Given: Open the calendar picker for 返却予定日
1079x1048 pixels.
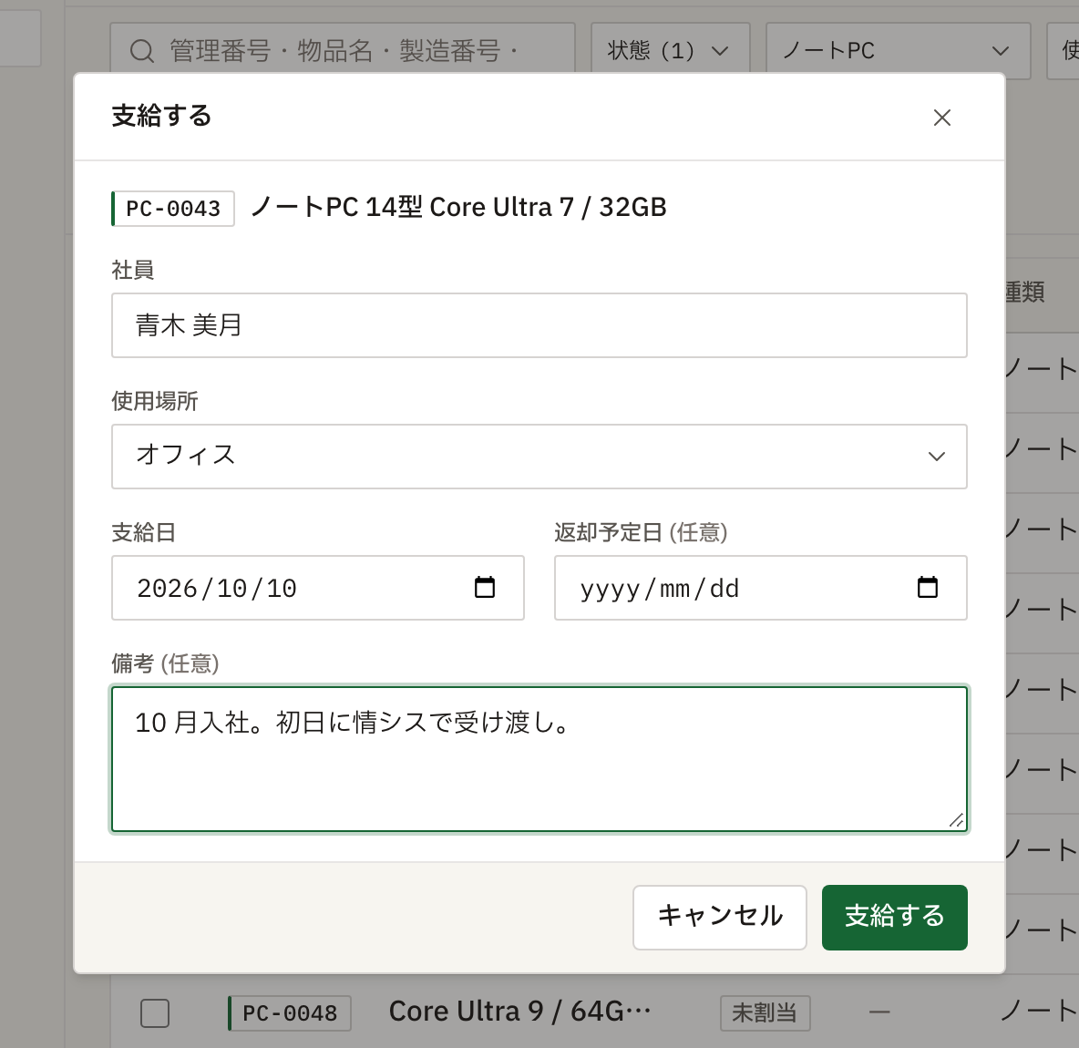Looking at the screenshot, I should click(x=927, y=588).
